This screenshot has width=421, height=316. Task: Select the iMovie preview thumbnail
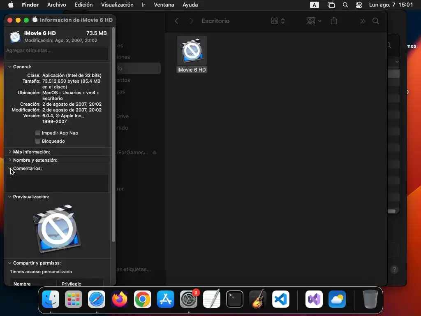[x=57, y=229]
